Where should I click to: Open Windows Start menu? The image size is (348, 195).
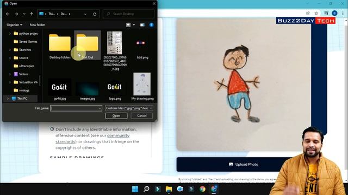pyautogui.click(x=135, y=189)
